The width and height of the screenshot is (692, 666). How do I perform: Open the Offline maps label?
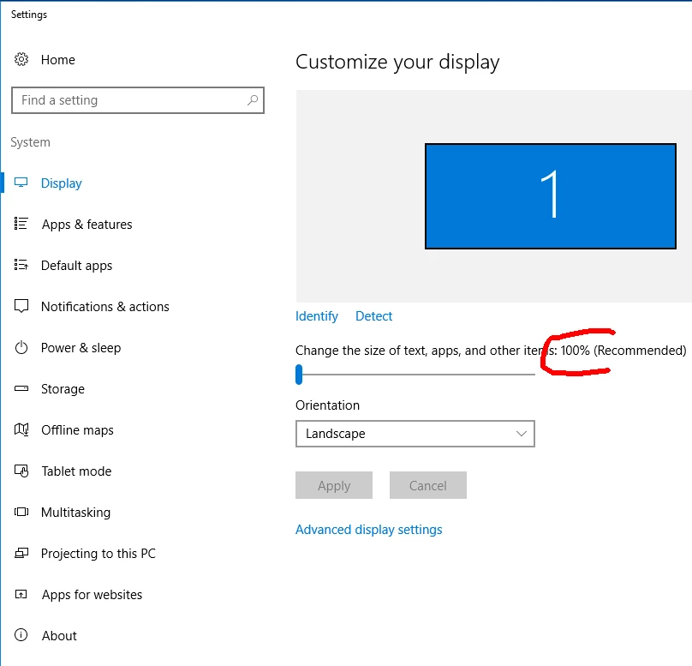pos(77,430)
